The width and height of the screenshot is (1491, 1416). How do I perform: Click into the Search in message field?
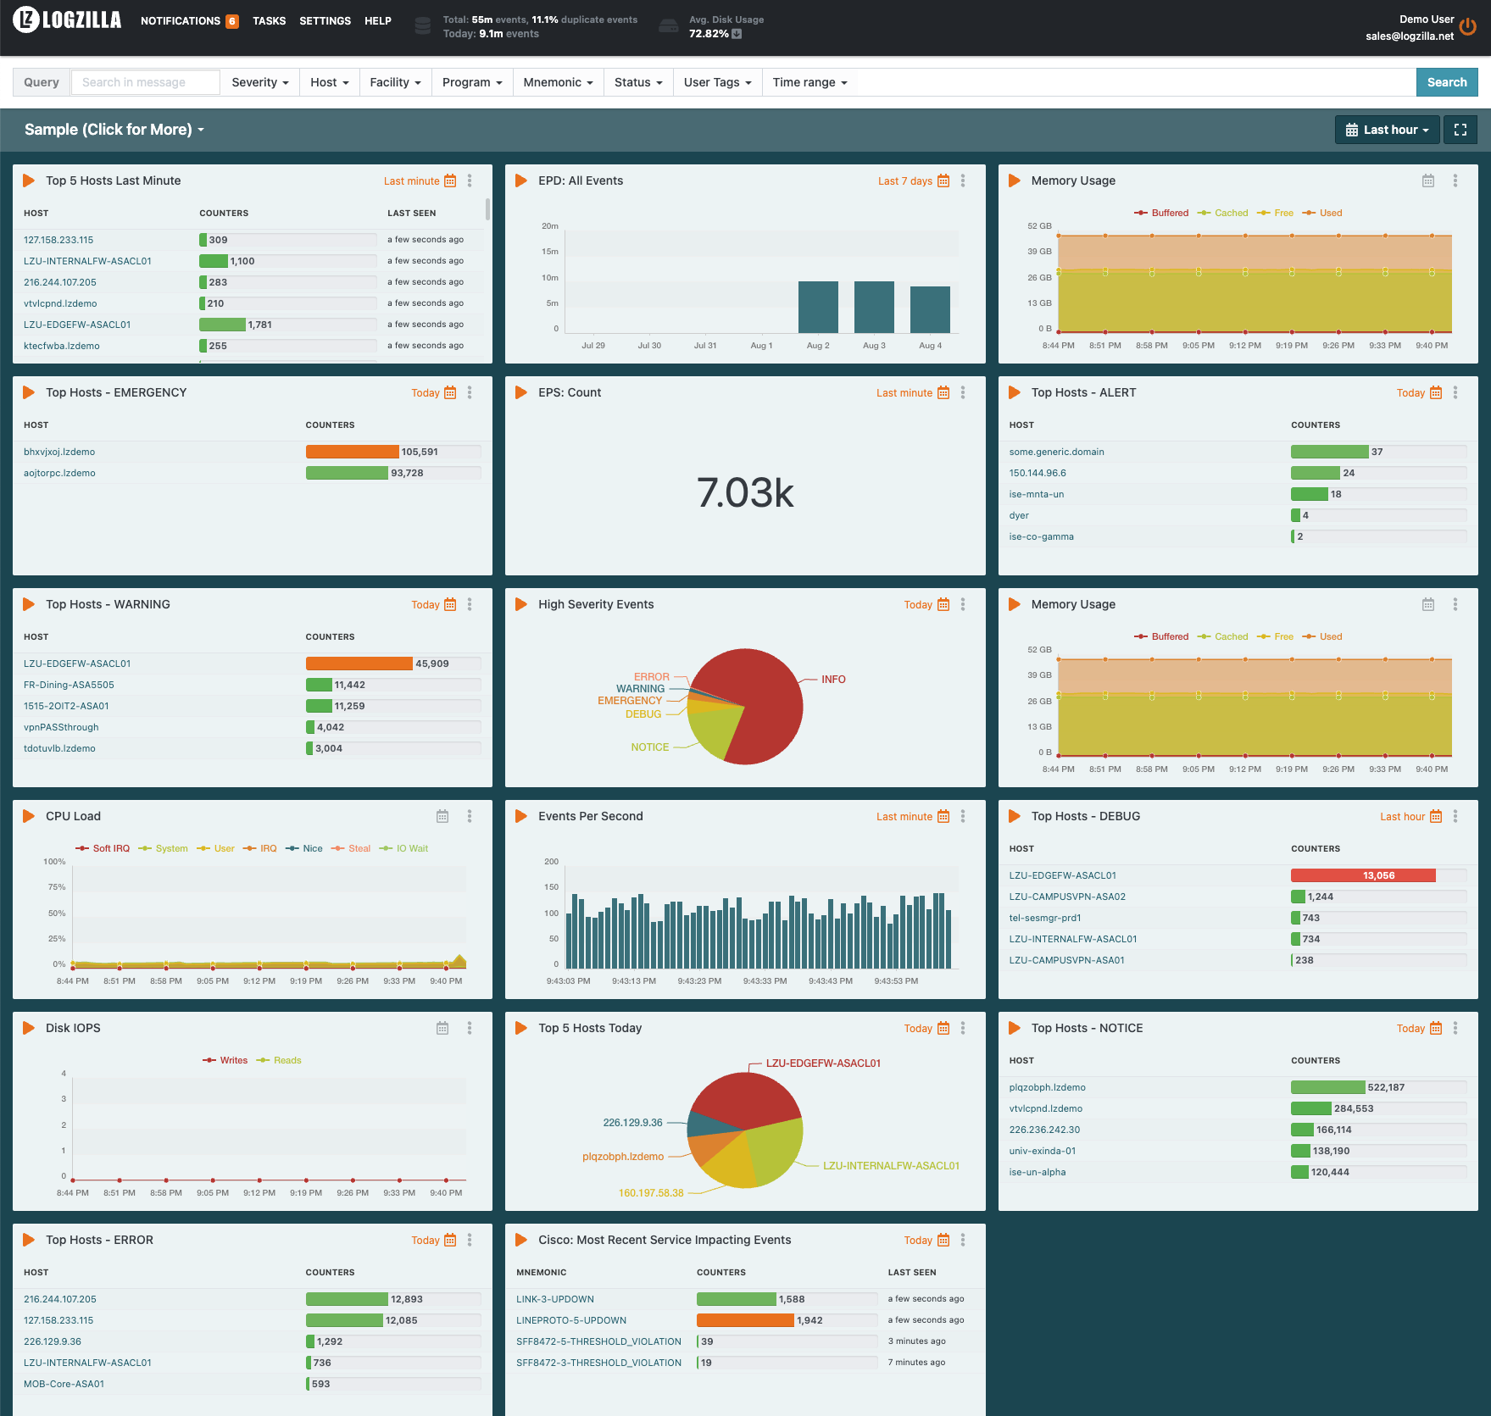[145, 82]
